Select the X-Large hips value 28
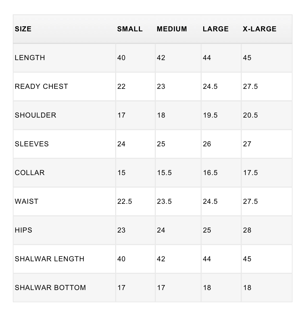The image size is (303, 318). [x=247, y=230]
